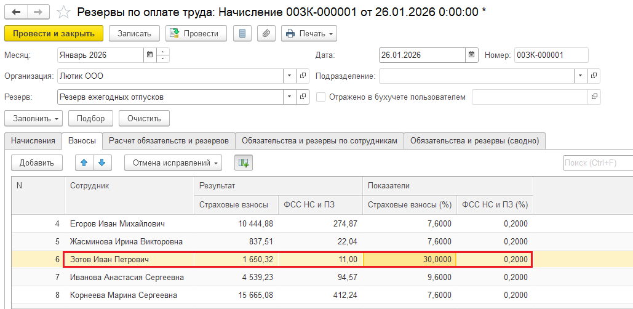Click the Поиск search field

[x=597, y=163]
